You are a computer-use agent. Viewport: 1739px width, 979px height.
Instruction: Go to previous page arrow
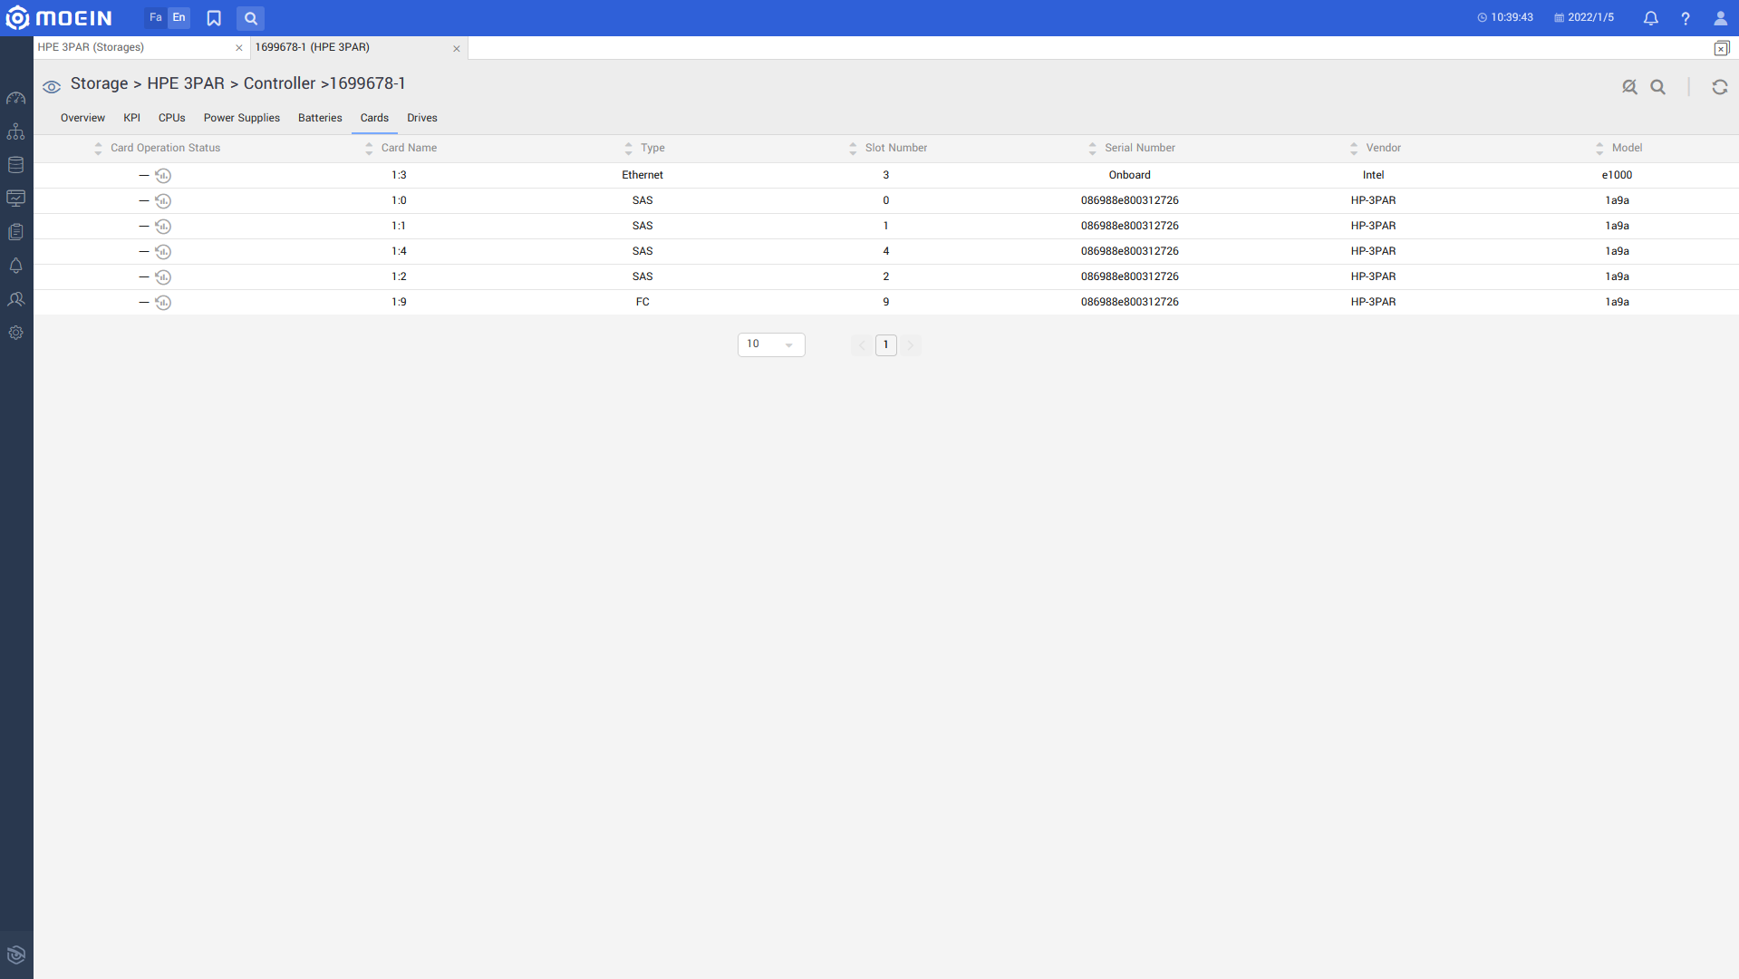(862, 345)
